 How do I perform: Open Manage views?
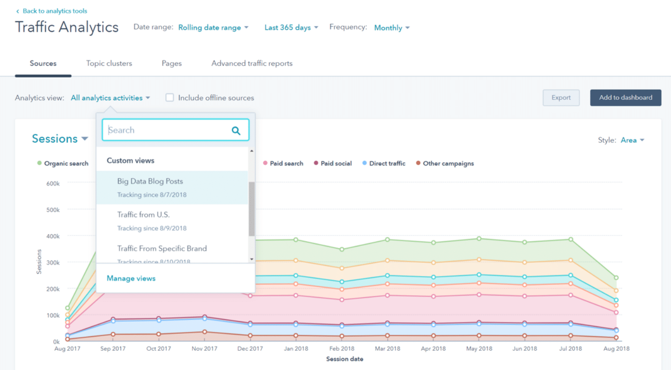(130, 278)
